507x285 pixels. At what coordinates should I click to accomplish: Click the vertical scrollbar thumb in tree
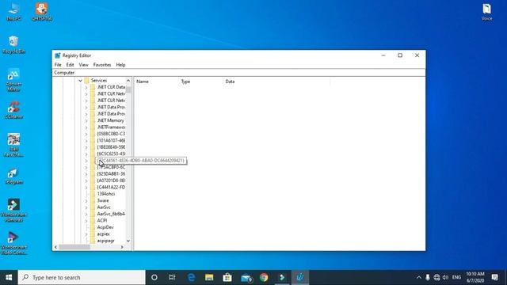pyautogui.click(x=128, y=89)
